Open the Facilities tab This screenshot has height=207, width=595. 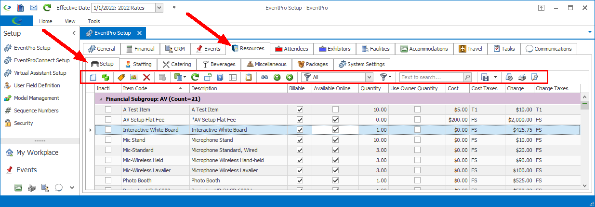point(376,49)
